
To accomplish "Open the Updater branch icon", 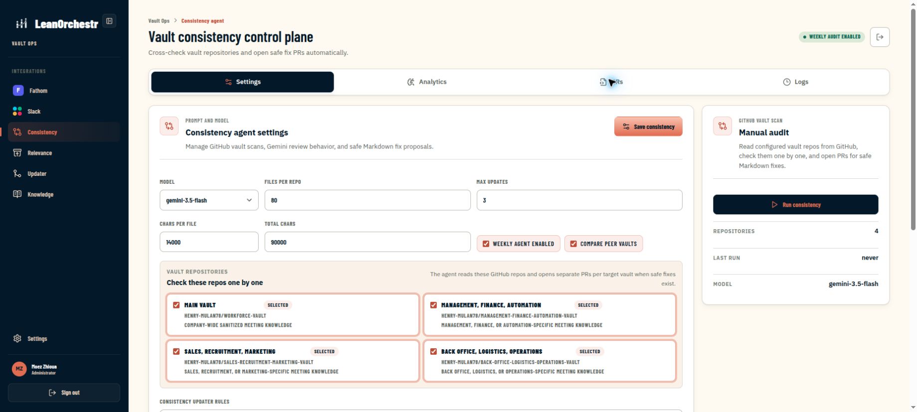I will [17, 173].
